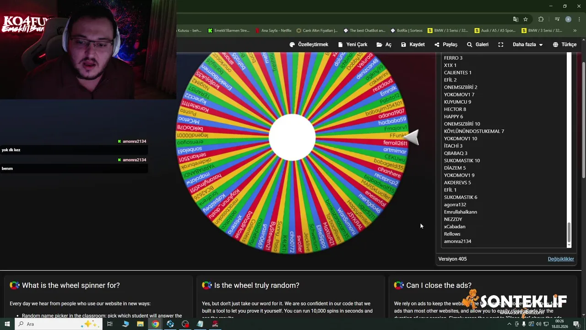Open the Windows Start menu
This screenshot has width=586, height=330.
coord(7,324)
